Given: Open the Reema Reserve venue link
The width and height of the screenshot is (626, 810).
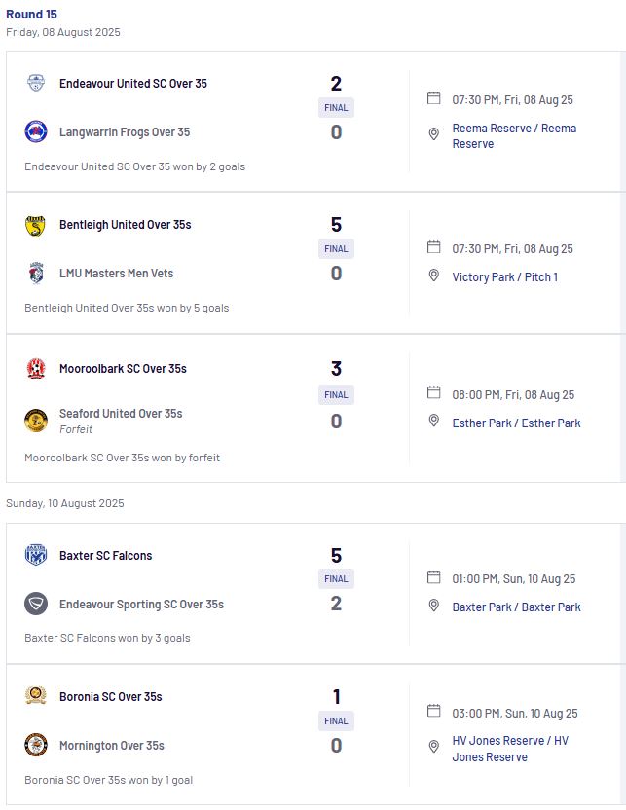Looking at the screenshot, I should [514, 136].
